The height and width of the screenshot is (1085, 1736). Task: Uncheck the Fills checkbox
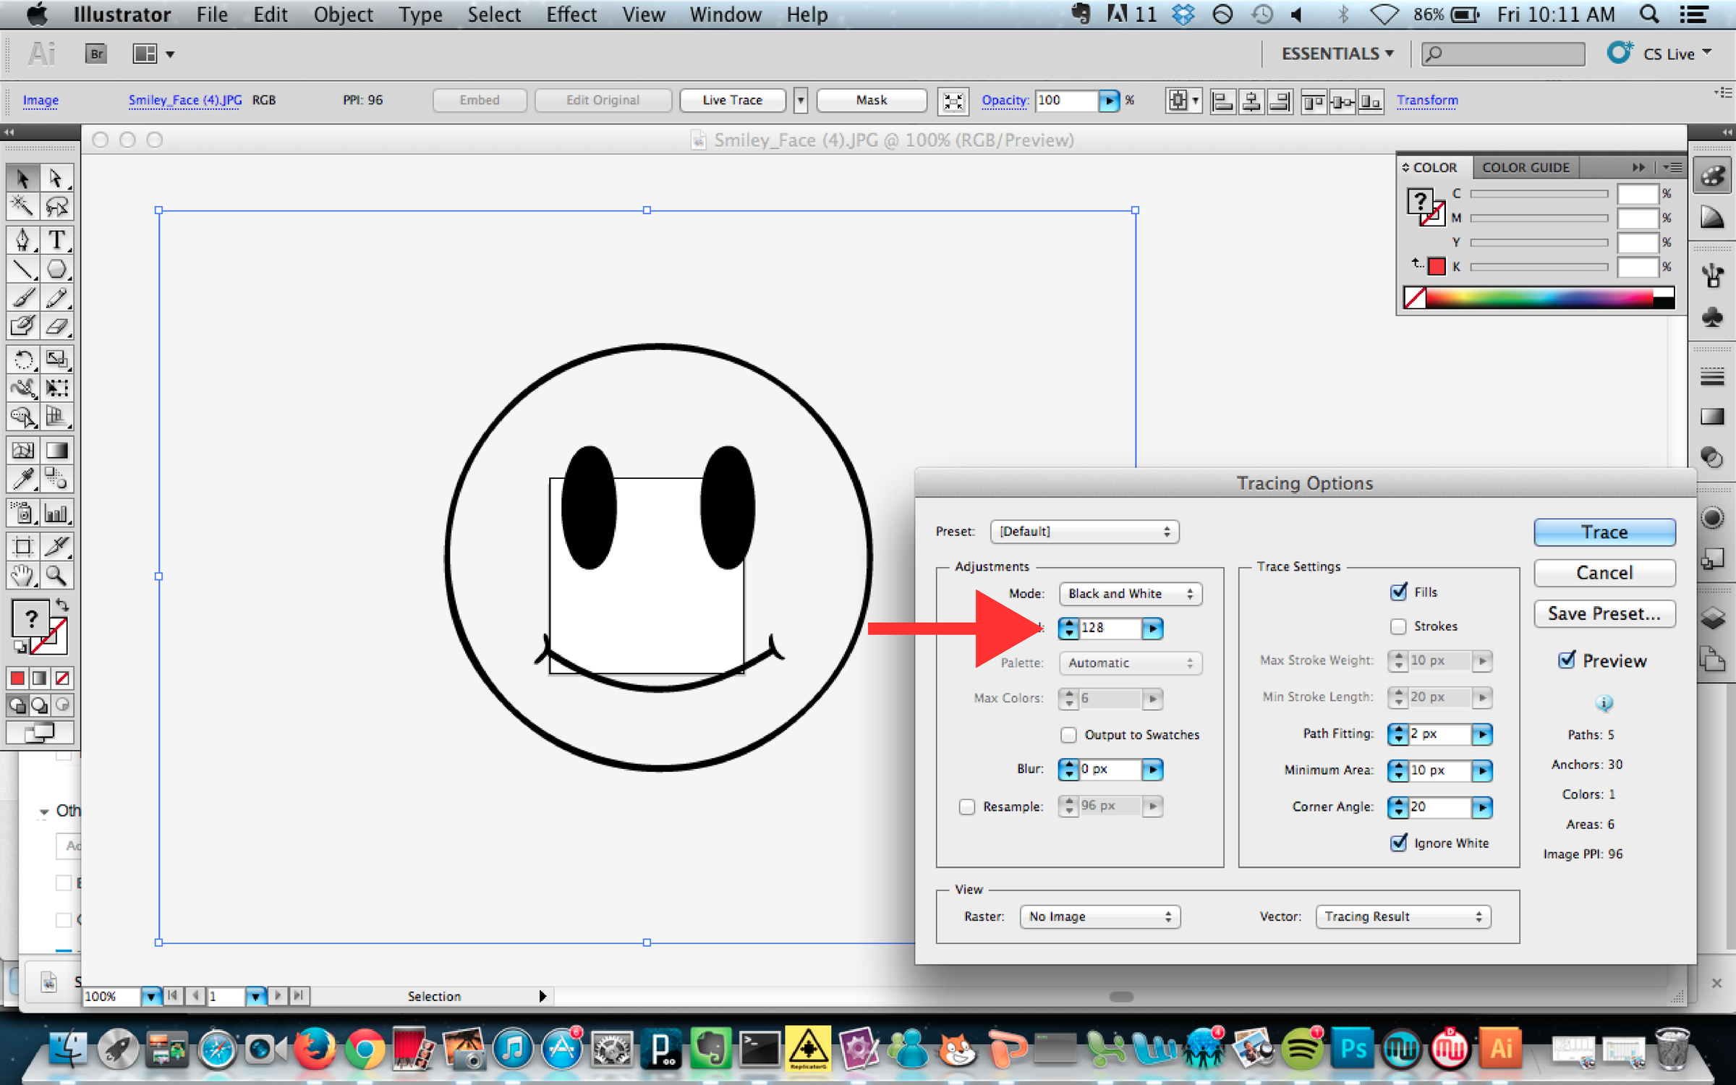coord(1398,592)
